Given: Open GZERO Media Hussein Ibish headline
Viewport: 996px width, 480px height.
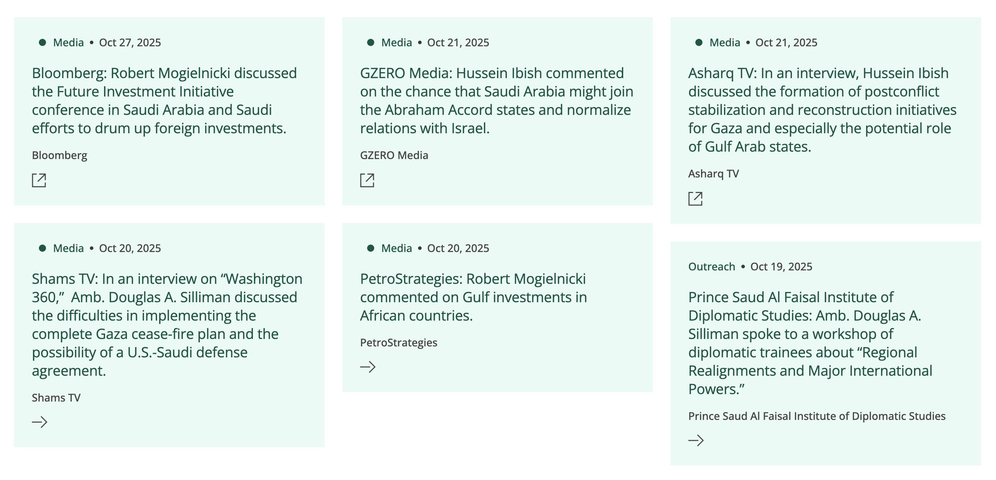Looking at the screenshot, I should 497,100.
